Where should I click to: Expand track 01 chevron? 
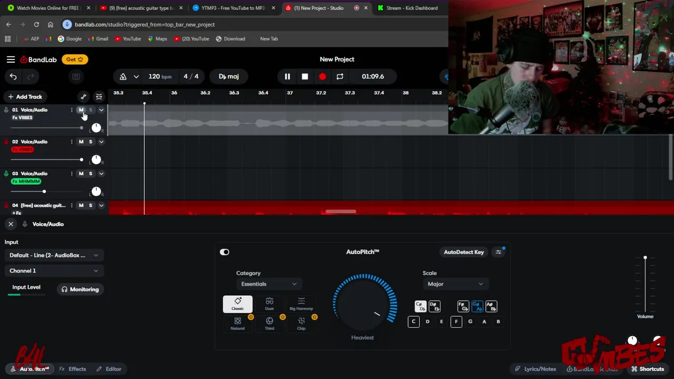click(x=101, y=110)
